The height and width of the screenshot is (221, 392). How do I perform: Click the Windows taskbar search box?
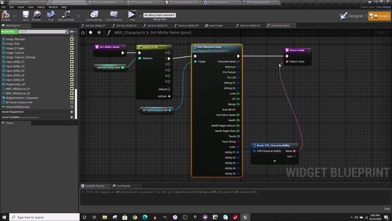click(x=45, y=217)
